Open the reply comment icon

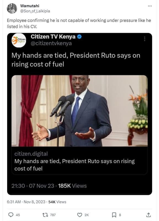[x=11, y=215]
